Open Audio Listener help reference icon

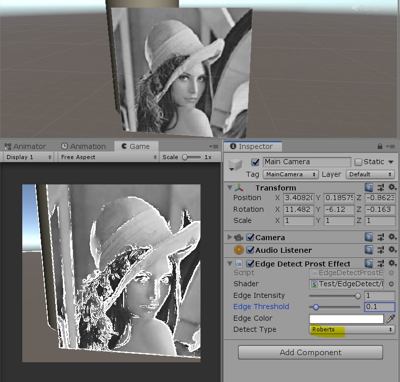(x=369, y=250)
